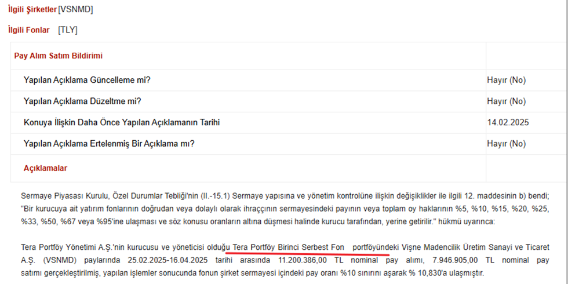Image resolution: width=568 pixels, height=284 pixels.
Task: Select Konuya İlişkin Daha Önce Yapılan Açıklamanın Tarihi
Action: tap(122, 122)
